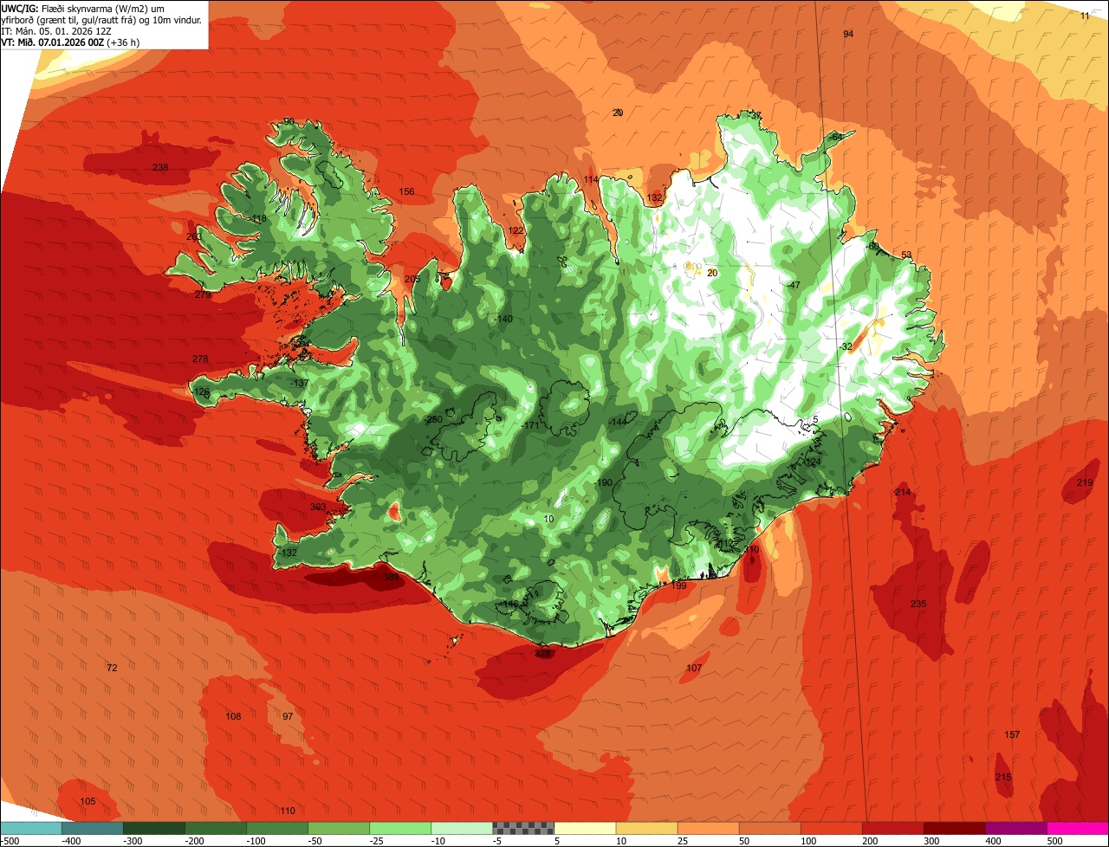The width and height of the screenshot is (1109, 847).
Task: Click the map value 94 at the top
Action: (x=848, y=34)
